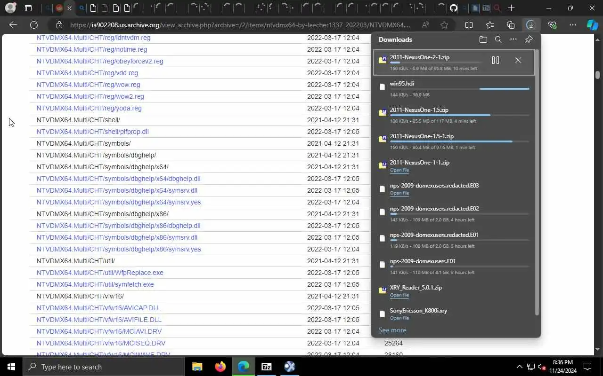Open the browser profile avatar
The height and width of the screenshot is (376, 603).
(x=10, y=8)
